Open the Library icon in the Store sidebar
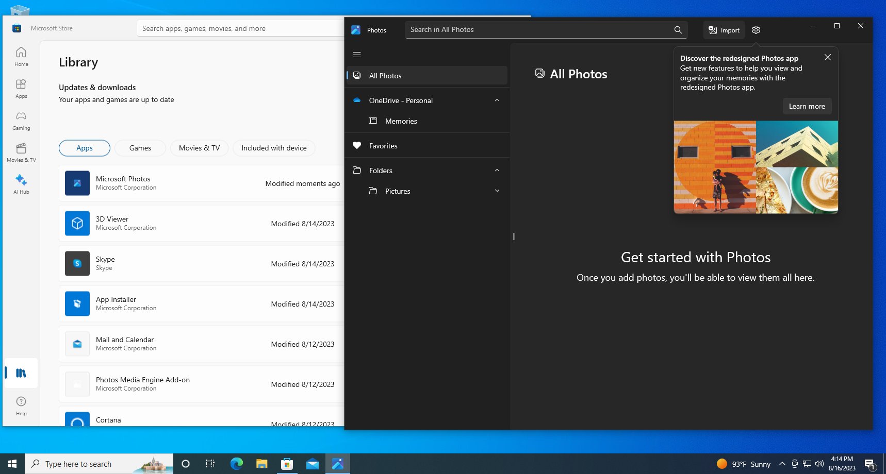The height and width of the screenshot is (474, 886). point(21,373)
